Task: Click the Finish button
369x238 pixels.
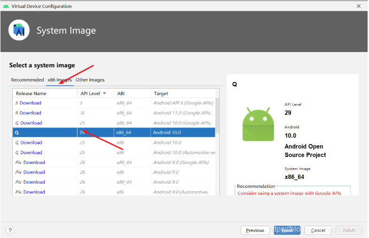Action: coord(349,230)
